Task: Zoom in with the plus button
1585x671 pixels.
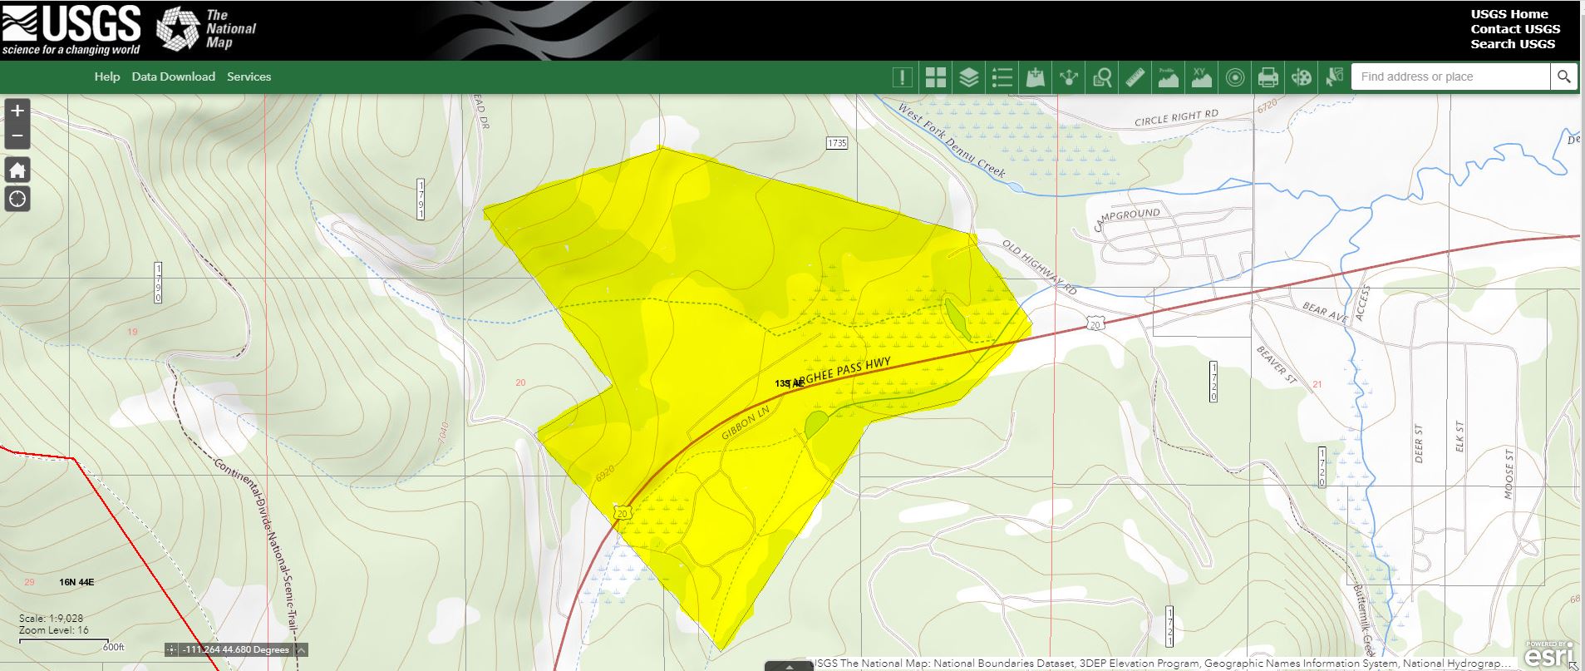Action: pyautogui.click(x=17, y=111)
